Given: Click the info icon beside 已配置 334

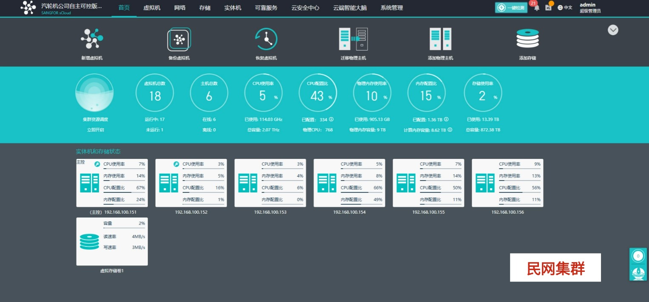Looking at the screenshot, I should point(331,119).
